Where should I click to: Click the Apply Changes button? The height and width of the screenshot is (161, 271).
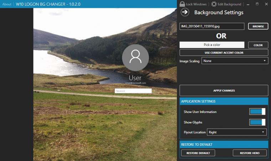point(224,90)
